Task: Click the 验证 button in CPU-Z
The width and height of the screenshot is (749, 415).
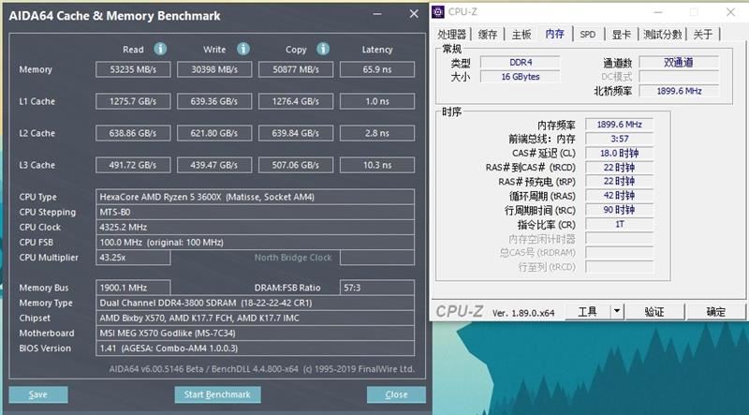Action: (x=654, y=312)
